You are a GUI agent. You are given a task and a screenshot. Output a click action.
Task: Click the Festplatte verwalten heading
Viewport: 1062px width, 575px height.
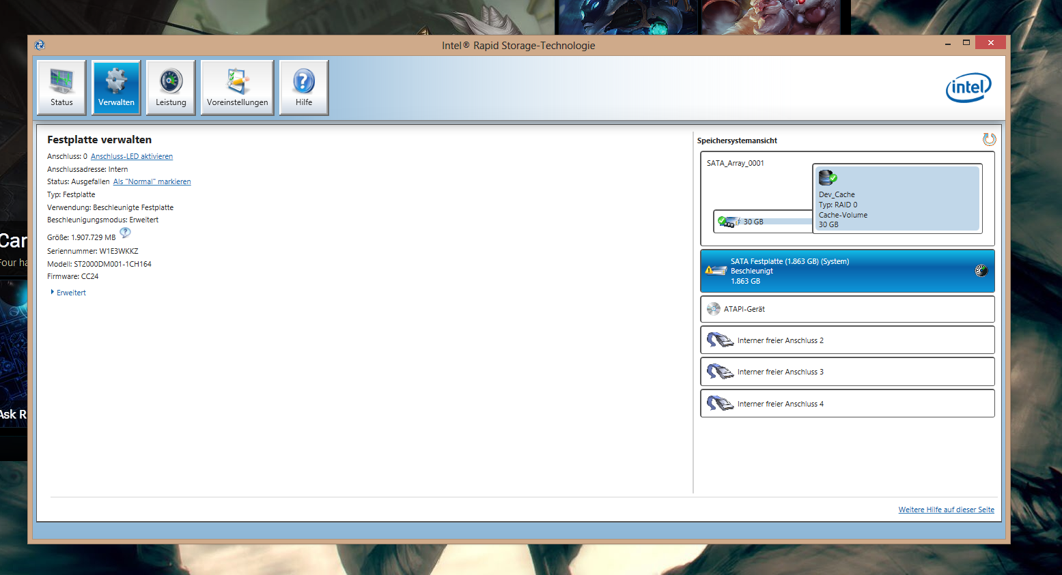pyautogui.click(x=99, y=140)
